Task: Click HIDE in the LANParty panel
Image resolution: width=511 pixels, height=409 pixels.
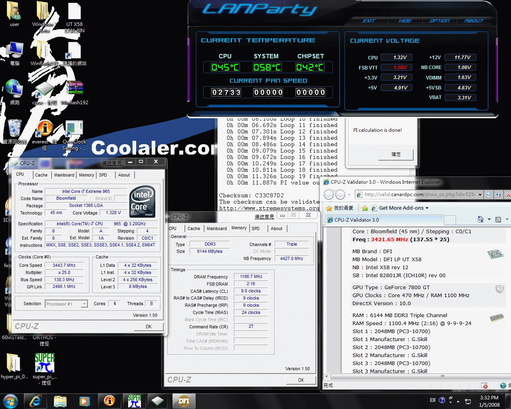Action: click(404, 21)
